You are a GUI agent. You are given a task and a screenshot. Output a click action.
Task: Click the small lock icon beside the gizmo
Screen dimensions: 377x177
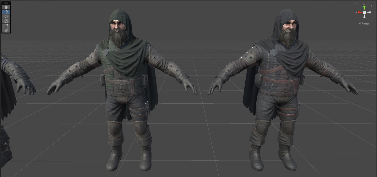[x=371, y=6]
